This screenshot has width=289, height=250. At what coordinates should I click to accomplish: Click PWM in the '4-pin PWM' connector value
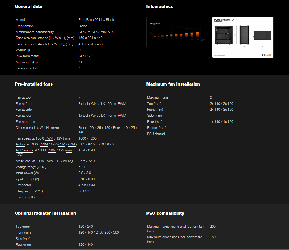pyautogui.click(x=91, y=185)
